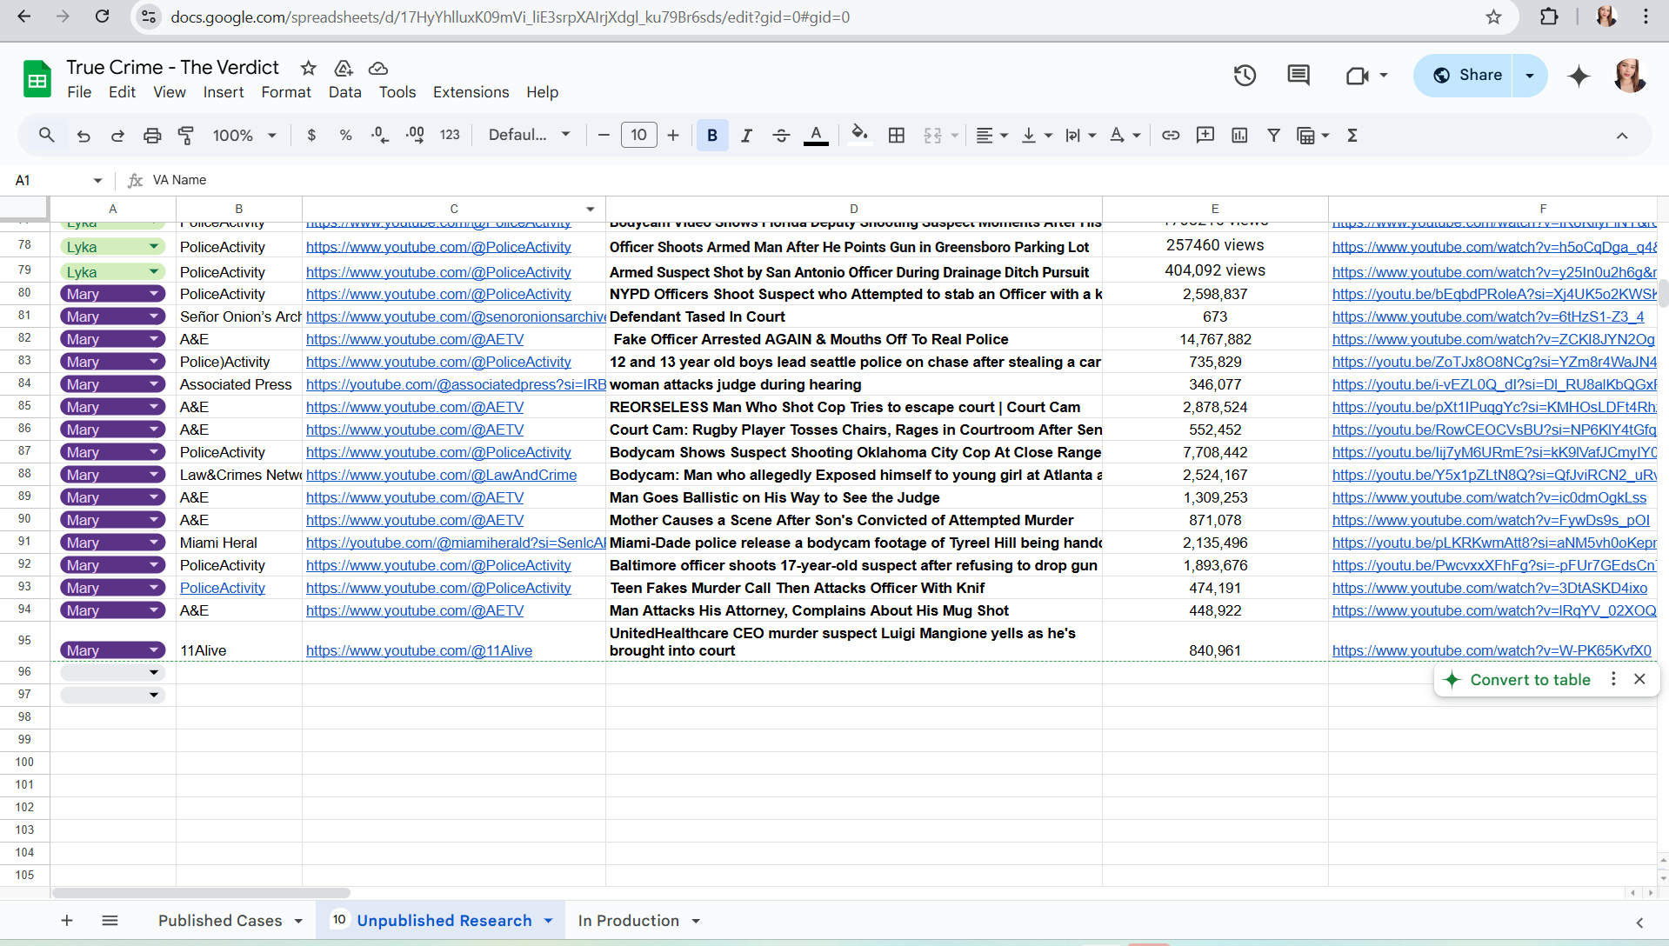This screenshot has height=946, width=1669.
Task: Open the Insert menu
Action: [x=224, y=92]
